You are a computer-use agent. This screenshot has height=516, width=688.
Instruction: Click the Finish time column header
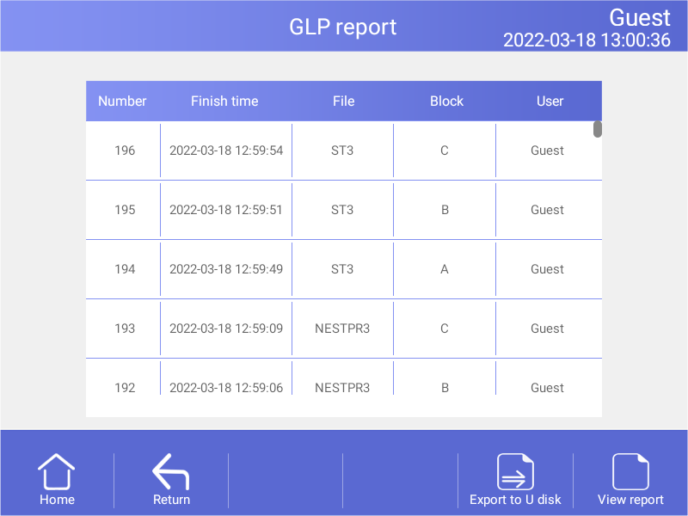224,101
